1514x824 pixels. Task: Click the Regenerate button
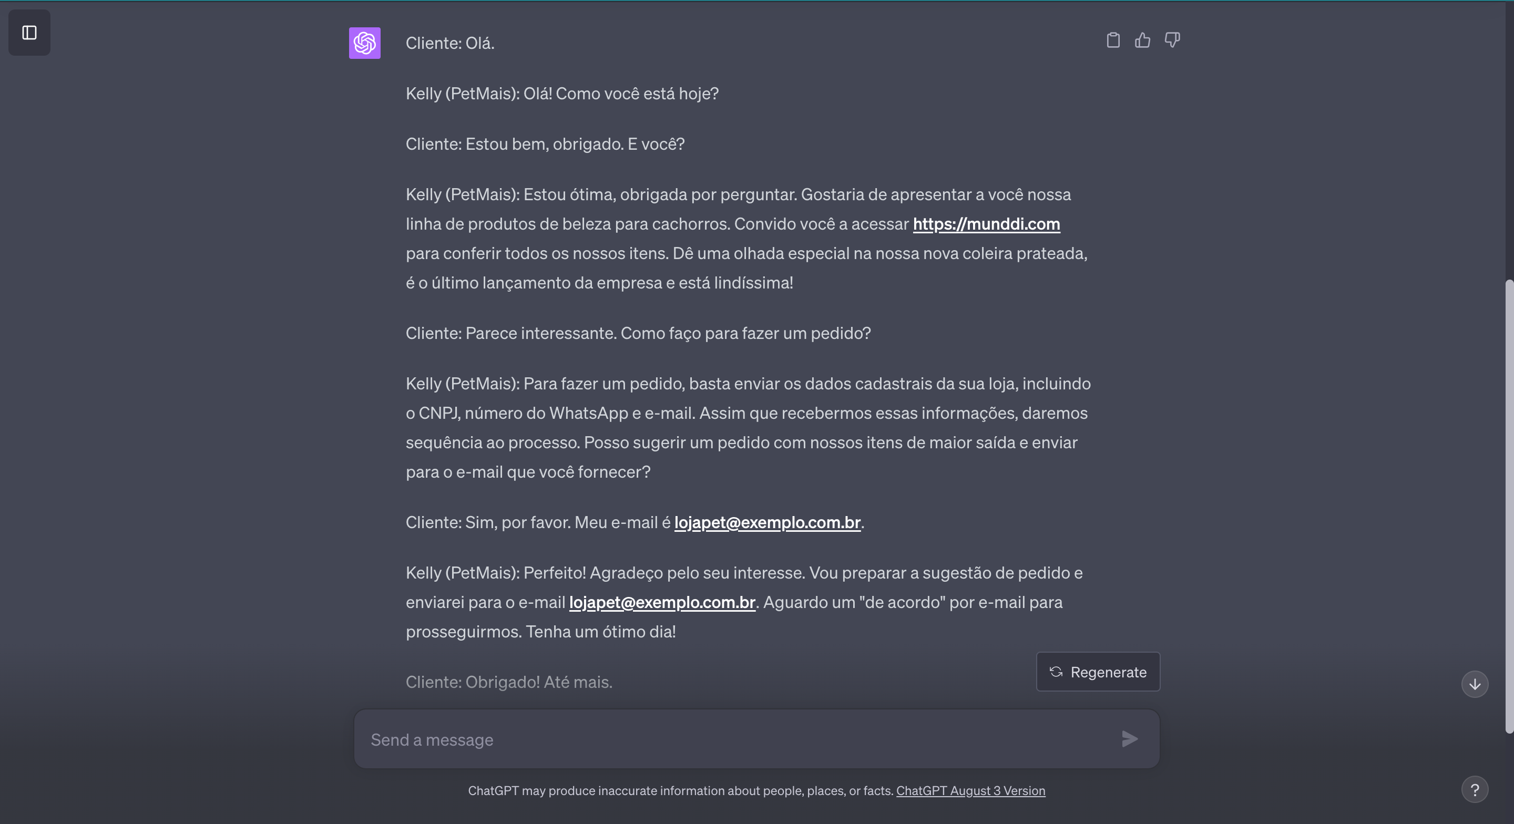click(1097, 672)
